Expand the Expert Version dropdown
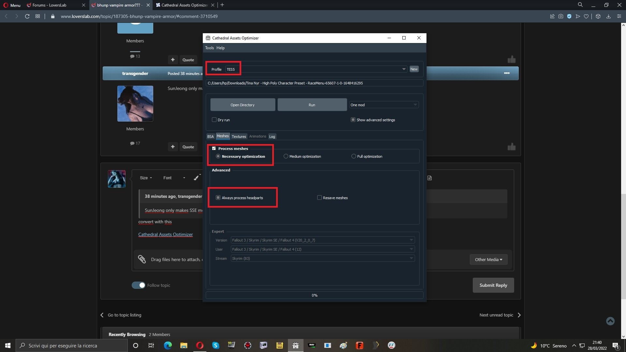The width and height of the screenshot is (626, 352). click(x=323, y=240)
